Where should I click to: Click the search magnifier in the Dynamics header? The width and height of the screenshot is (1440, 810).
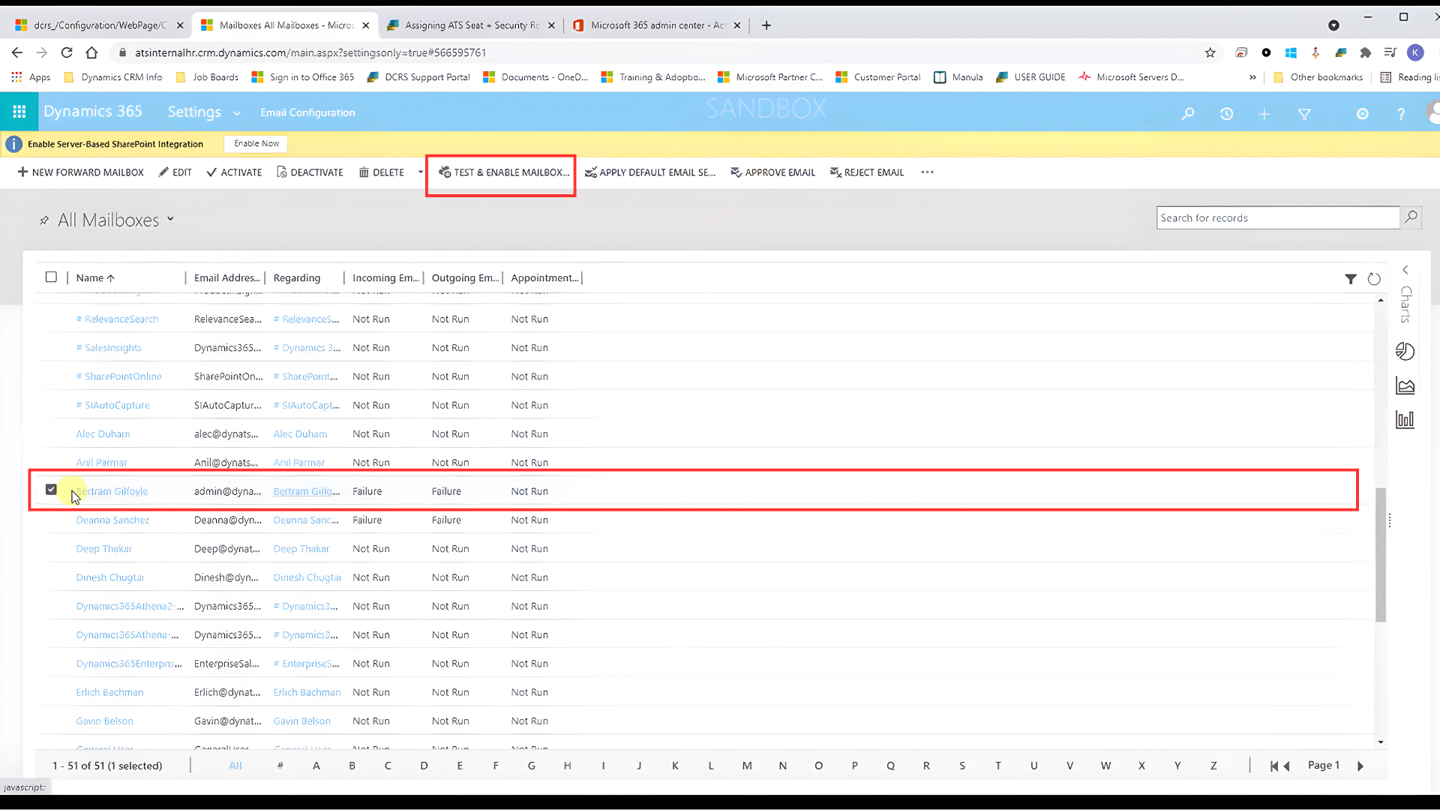[1188, 113]
